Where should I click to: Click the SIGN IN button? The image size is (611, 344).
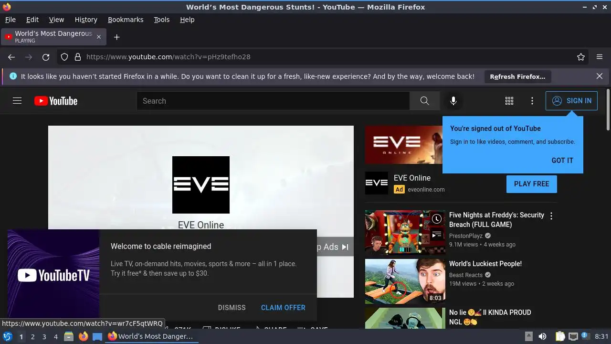[571, 101]
